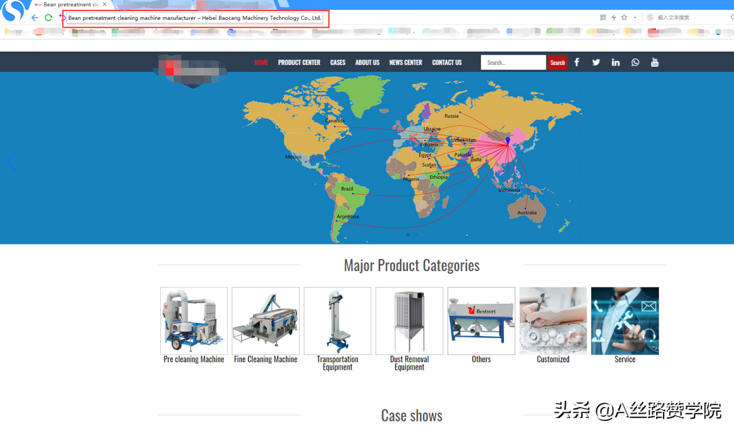Screen dimensions: 734x432
Task: Click the YouTube icon in the header
Action: tap(654, 63)
